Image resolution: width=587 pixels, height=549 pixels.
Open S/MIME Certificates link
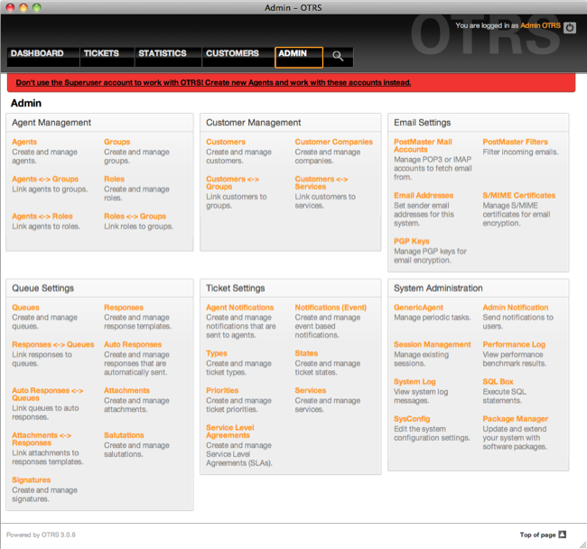(519, 195)
